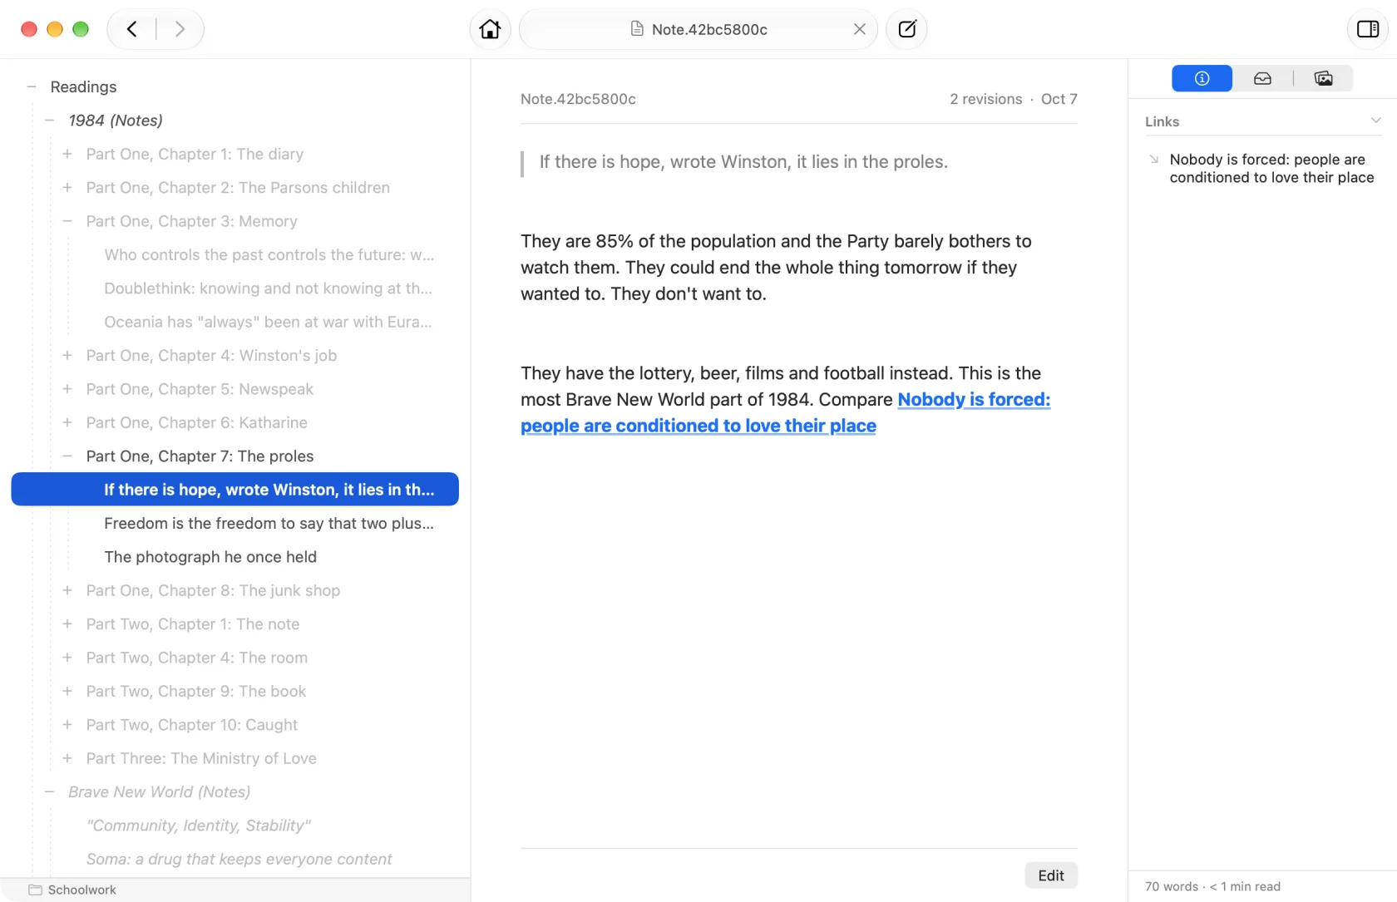
Task: Expand Part Two, Chapter 10: Caught
Action: (67, 725)
